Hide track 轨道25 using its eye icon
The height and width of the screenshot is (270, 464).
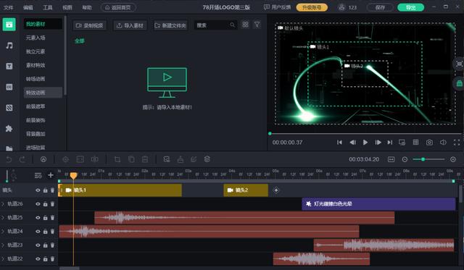coord(38,218)
